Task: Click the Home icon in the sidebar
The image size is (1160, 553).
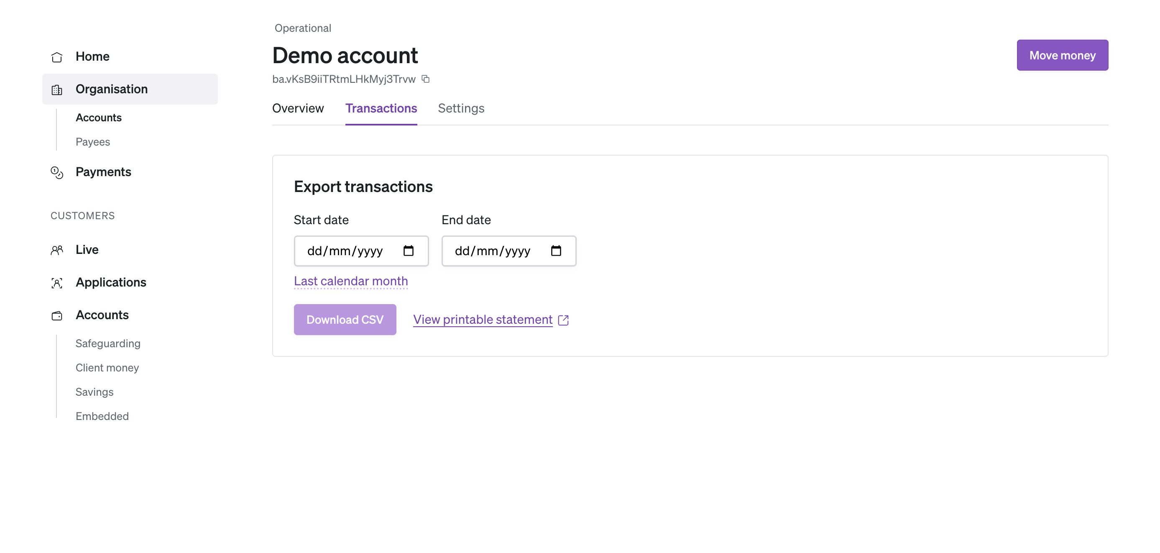Action: click(57, 57)
